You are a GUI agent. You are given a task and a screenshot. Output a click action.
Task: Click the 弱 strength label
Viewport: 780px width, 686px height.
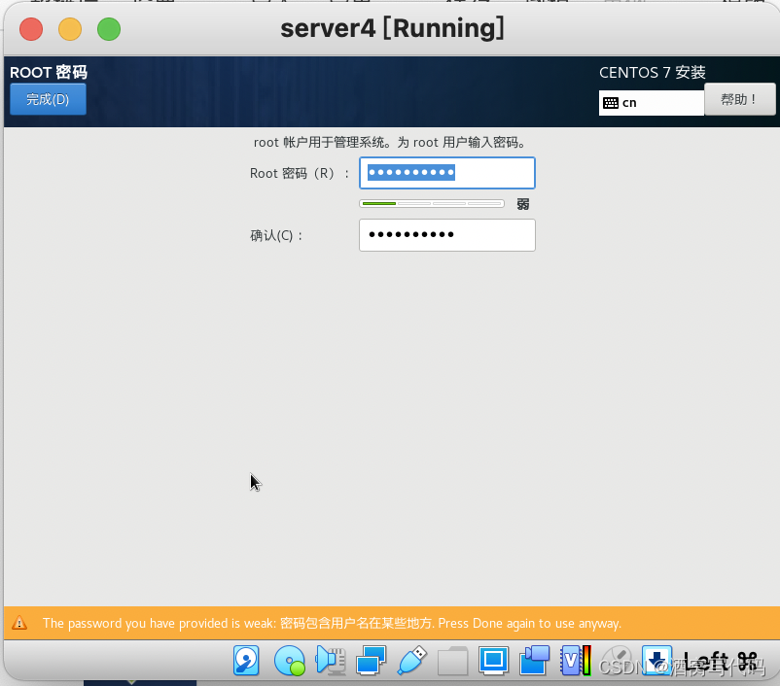pos(523,204)
